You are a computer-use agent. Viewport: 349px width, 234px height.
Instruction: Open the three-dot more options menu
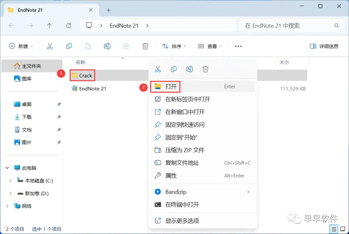tap(238, 46)
